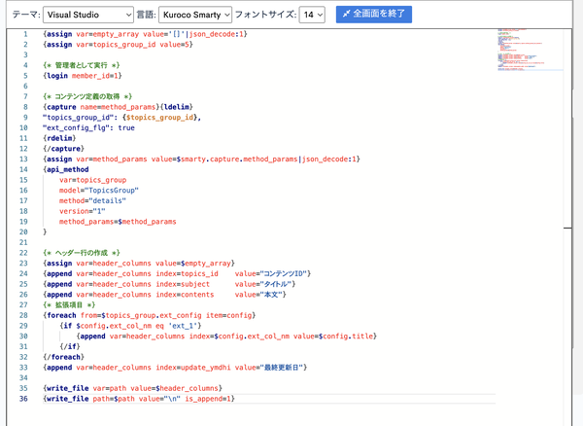Image resolution: width=583 pixels, height=426 pixels.
Task: Click the 全画面を終了 exit fullscreen button
Action: coord(374,15)
